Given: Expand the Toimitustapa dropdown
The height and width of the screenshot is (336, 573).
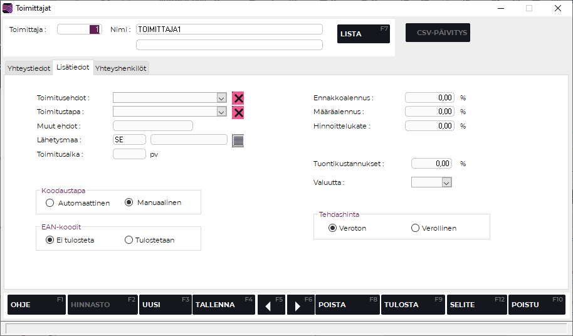Looking at the screenshot, I should coord(221,112).
